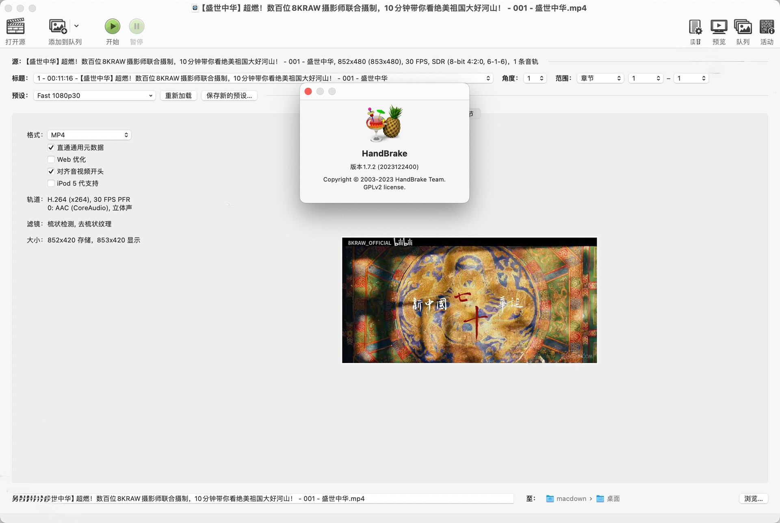Open the Fast 1080p30 preset dropdown

[94, 95]
